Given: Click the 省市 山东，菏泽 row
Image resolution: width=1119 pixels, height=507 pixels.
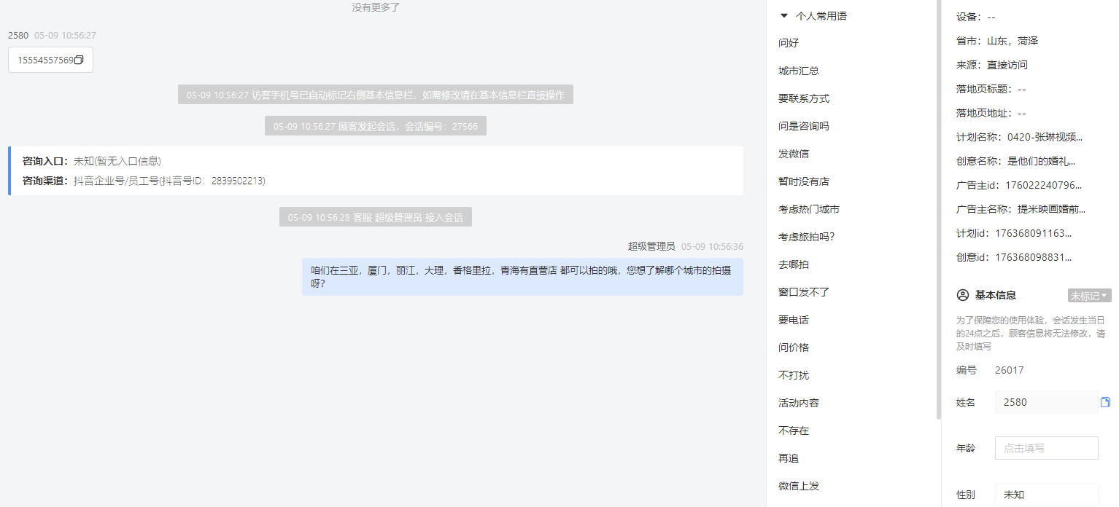Looking at the screenshot, I should [997, 41].
